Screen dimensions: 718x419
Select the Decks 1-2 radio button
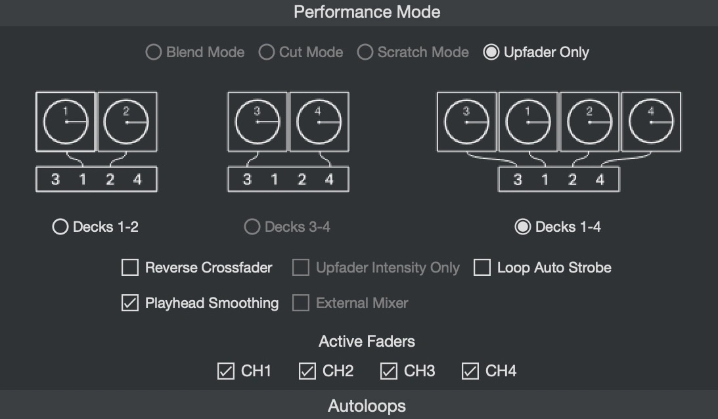tap(60, 227)
